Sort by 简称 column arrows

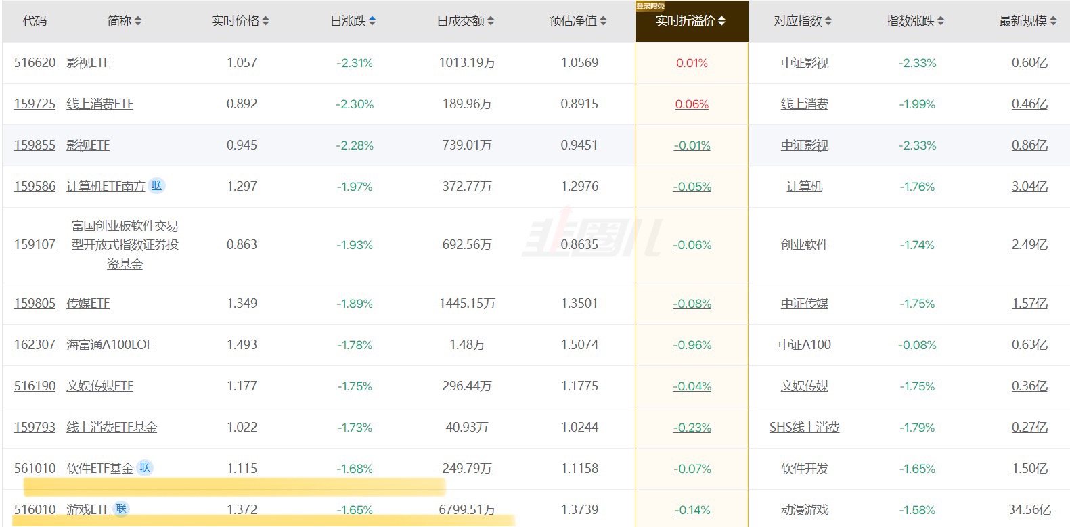138,21
